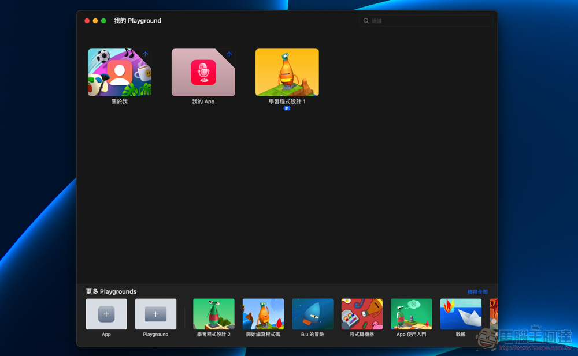Create a new App with the plus tile
578x356 pixels.
(x=106, y=314)
